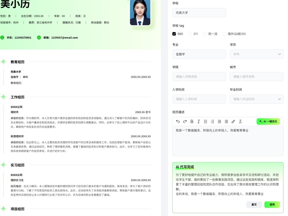288x216 pixels.
Task: Click into the 经历描述 text area
Action: (228, 141)
